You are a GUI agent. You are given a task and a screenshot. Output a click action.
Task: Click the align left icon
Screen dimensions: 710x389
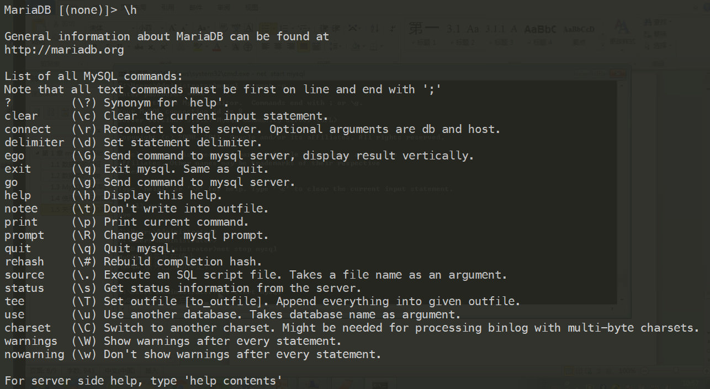[x=266, y=47]
